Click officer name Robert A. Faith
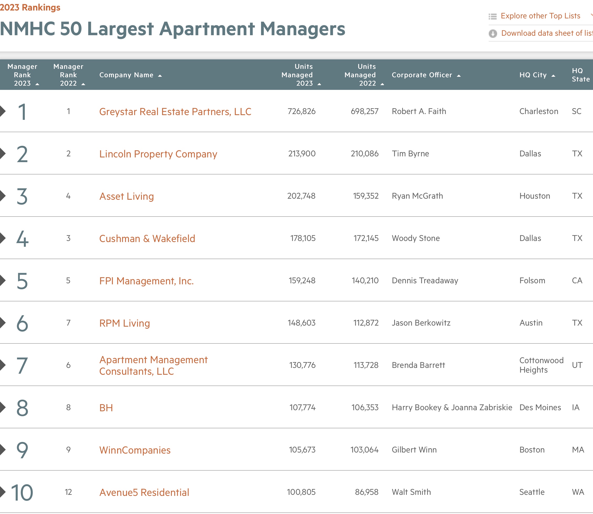The width and height of the screenshot is (593, 514). (419, 111)
